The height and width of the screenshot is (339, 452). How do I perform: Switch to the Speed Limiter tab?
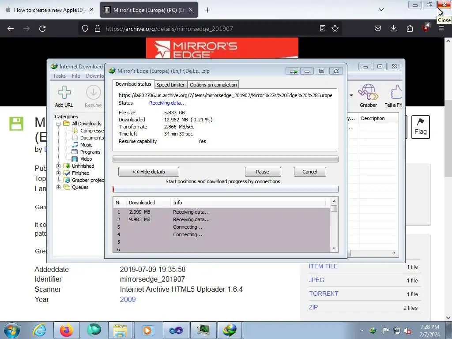(170, 85)
